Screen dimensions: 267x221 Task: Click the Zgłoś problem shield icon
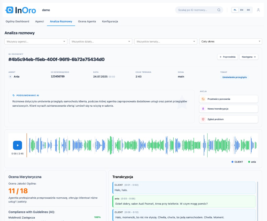[203, 119]
